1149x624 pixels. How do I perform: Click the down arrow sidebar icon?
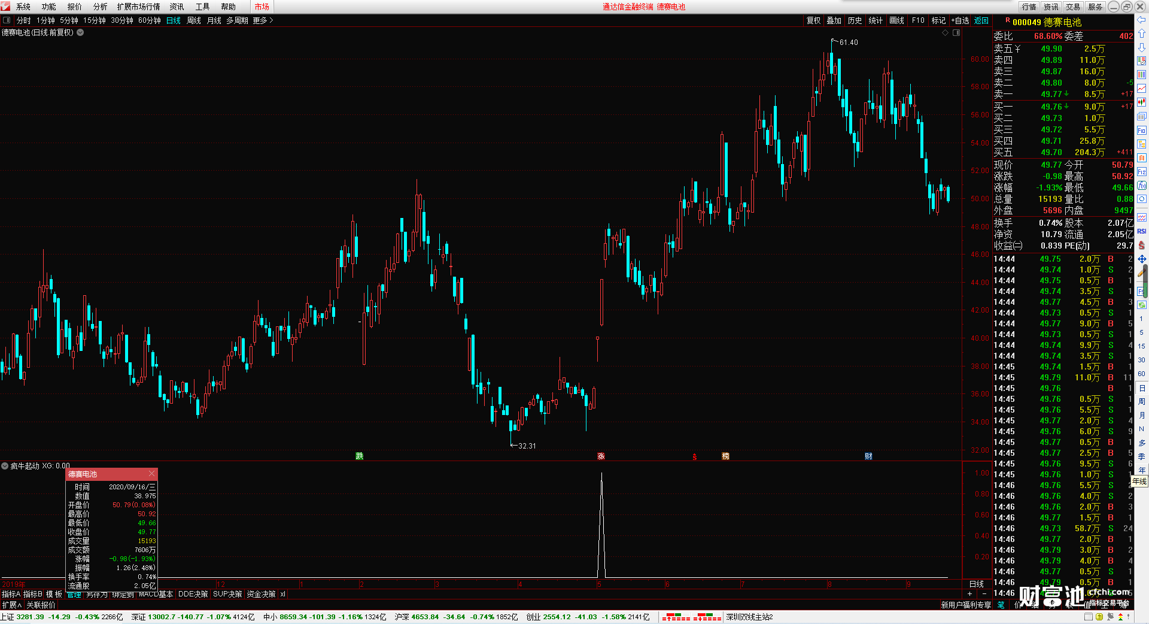coord(1142,47)
